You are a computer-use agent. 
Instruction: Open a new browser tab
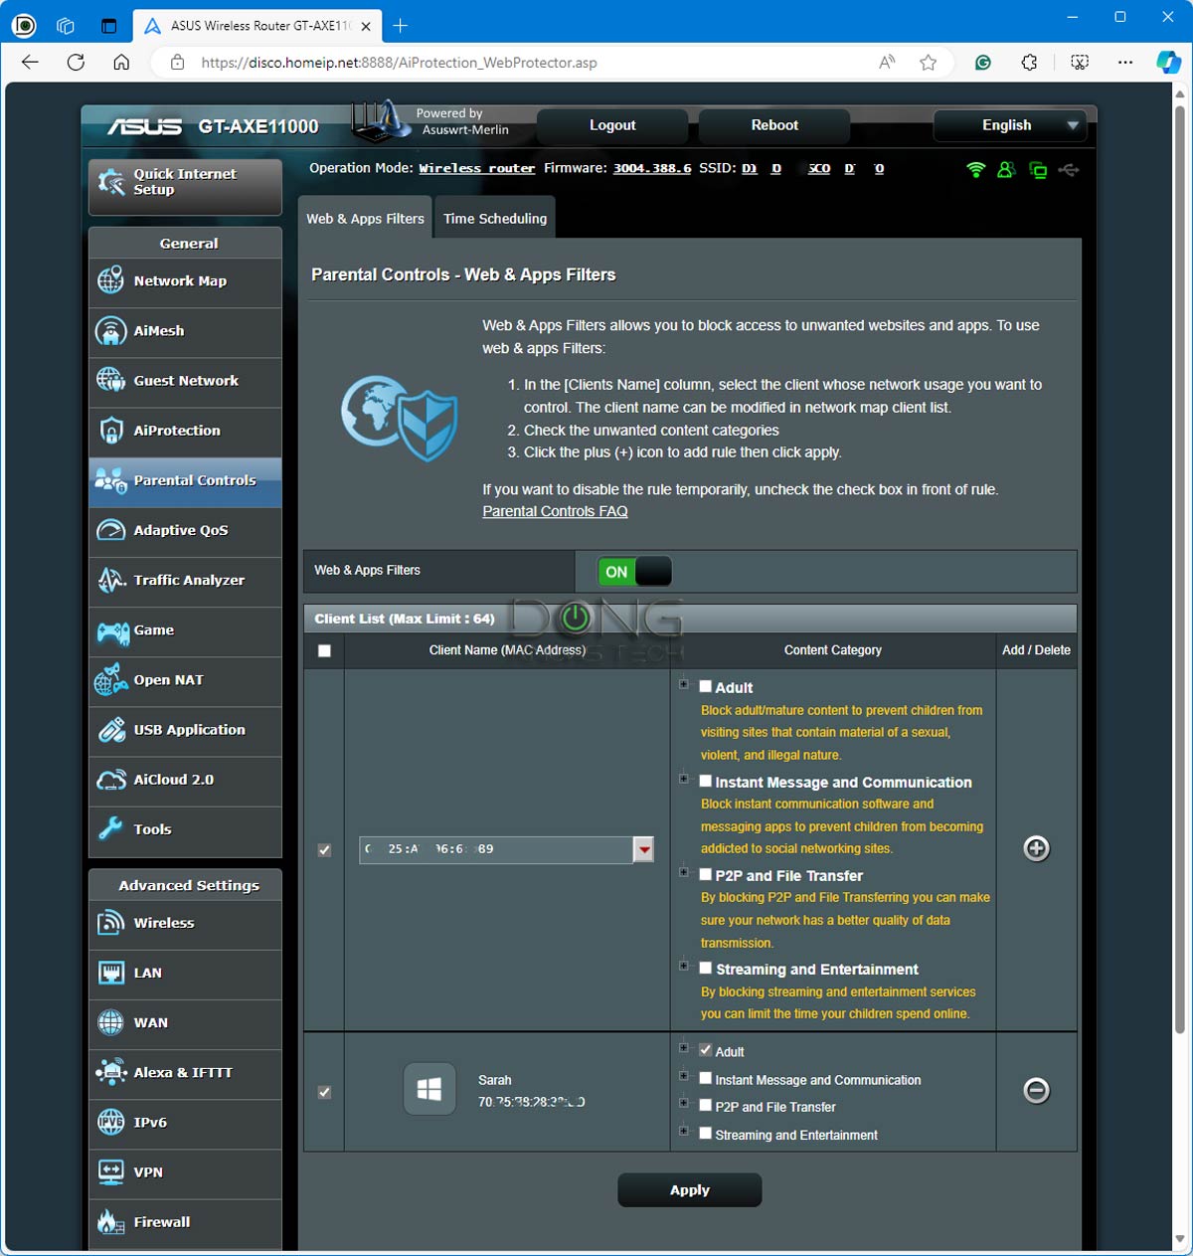[x=401, y=26]
